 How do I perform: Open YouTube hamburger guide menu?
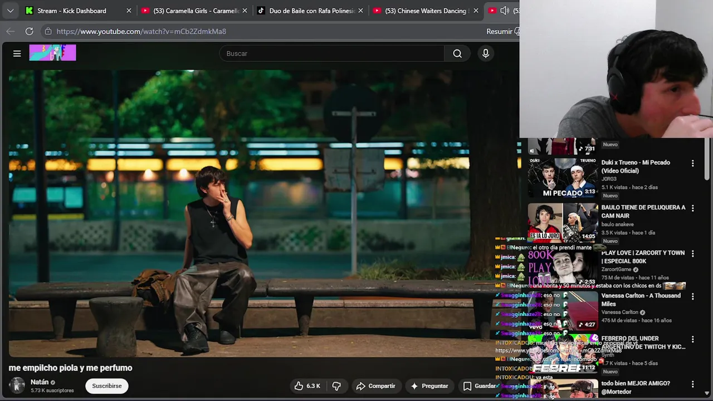[x=17, y=53]
